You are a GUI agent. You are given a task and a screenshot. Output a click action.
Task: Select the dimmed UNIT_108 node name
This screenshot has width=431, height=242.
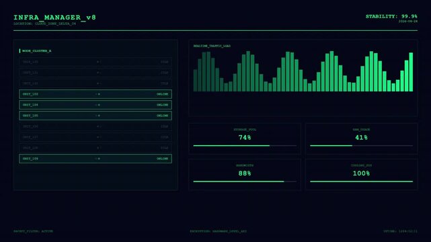coord(30,148)
